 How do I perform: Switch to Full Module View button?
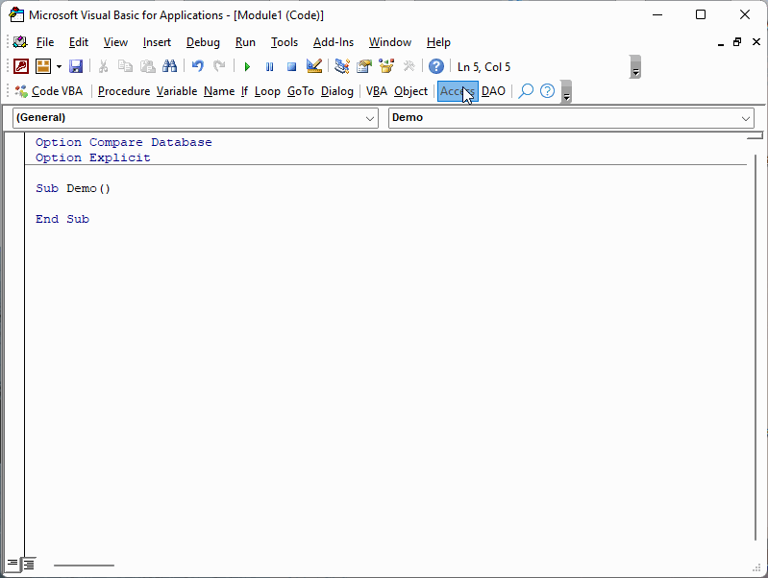pyautogui.click(x=29, y=565)
